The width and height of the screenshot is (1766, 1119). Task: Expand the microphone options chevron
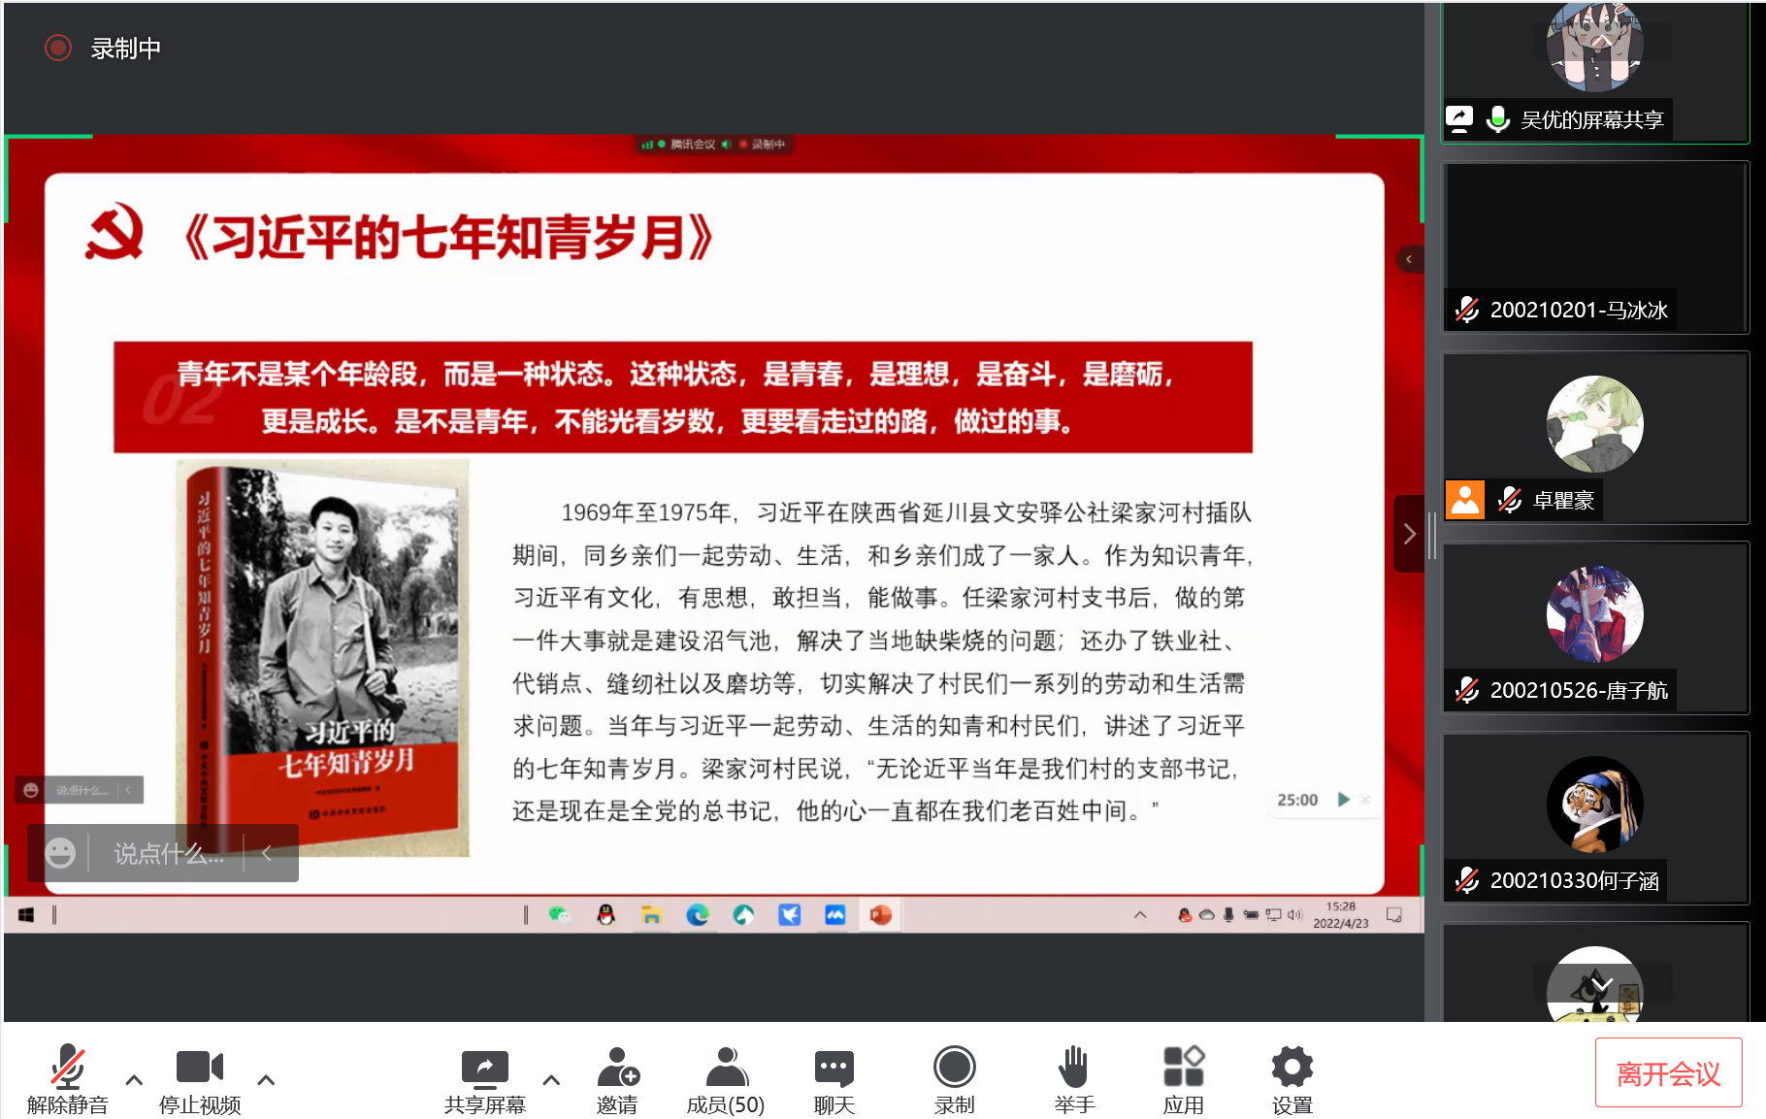click(133, 1079)
